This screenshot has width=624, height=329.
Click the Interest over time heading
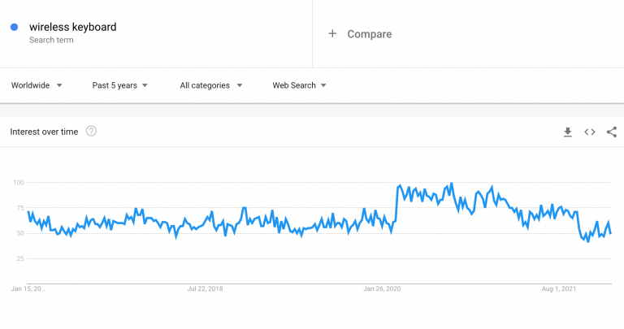(44, 132)
